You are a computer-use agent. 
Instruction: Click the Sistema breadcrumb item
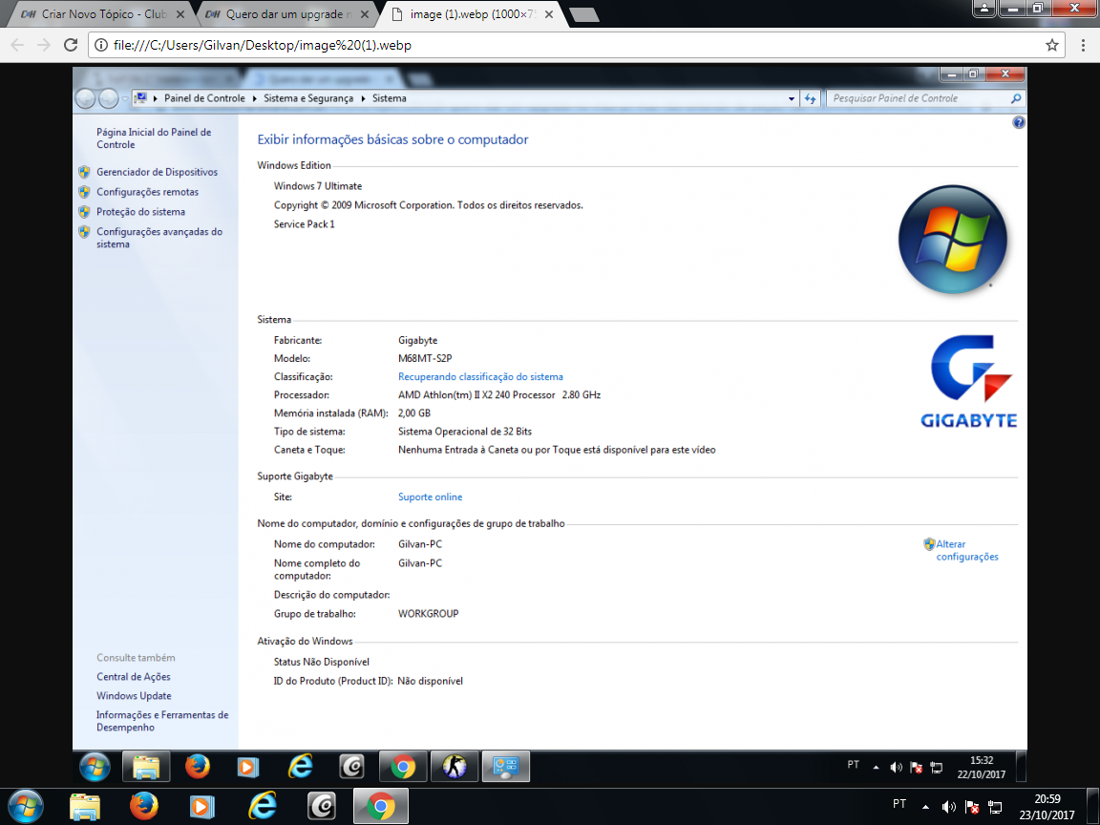coord(390,98)
